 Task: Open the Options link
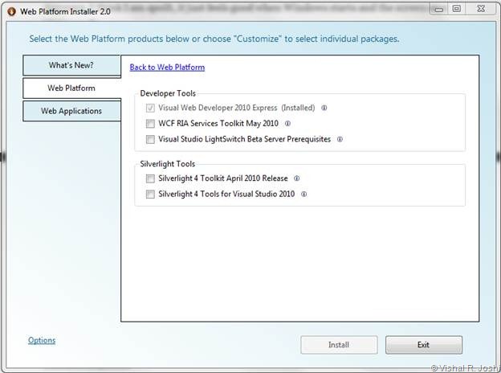(x=42, y=340)
